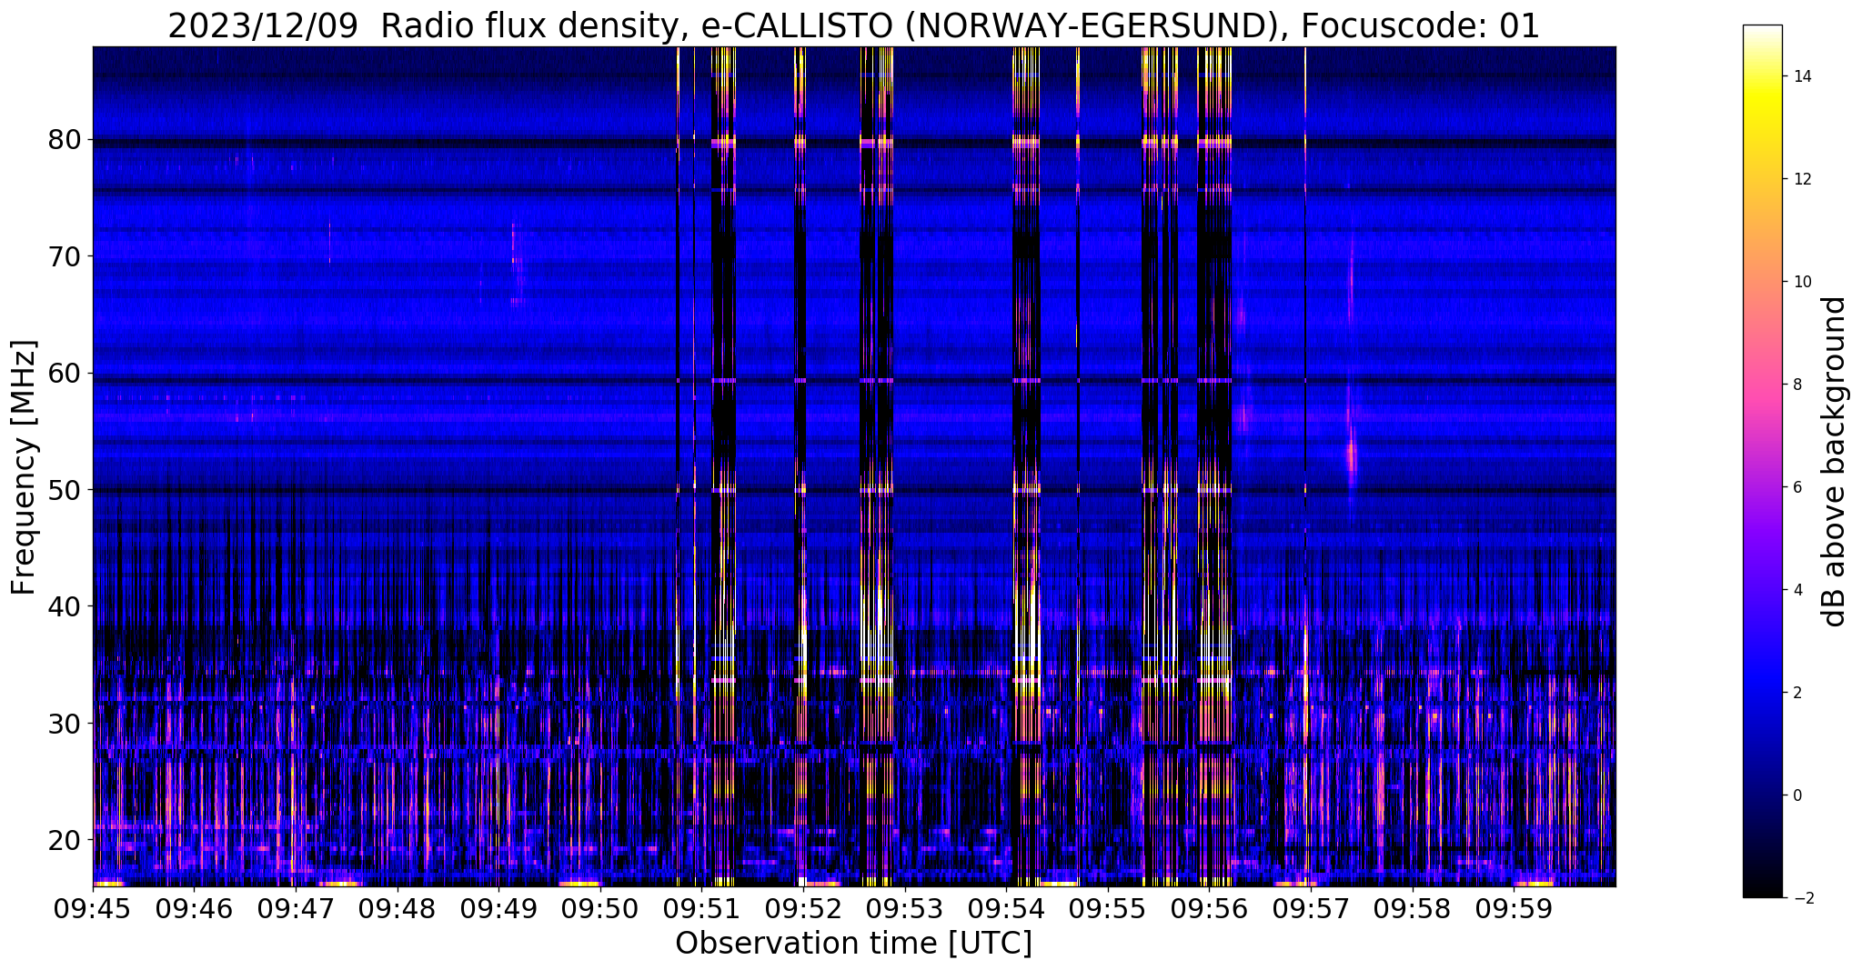
Task: Click the colorbar tick label 12
Action: coord(1801,179)
